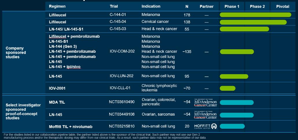Click the teal MDA TIL progress bar
Viewport: 298px width, 140px height.
[x=237, y=103]
